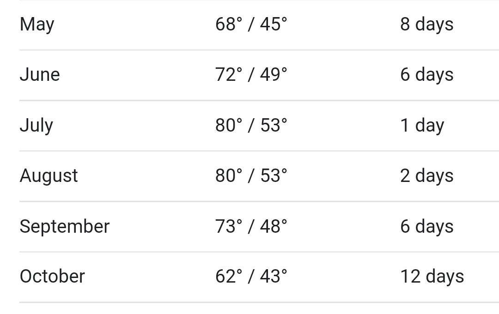This screenshot has width=499, height=314.
Task: Click the degree symbol after 45 in May
Action: [x=284, y=20]
